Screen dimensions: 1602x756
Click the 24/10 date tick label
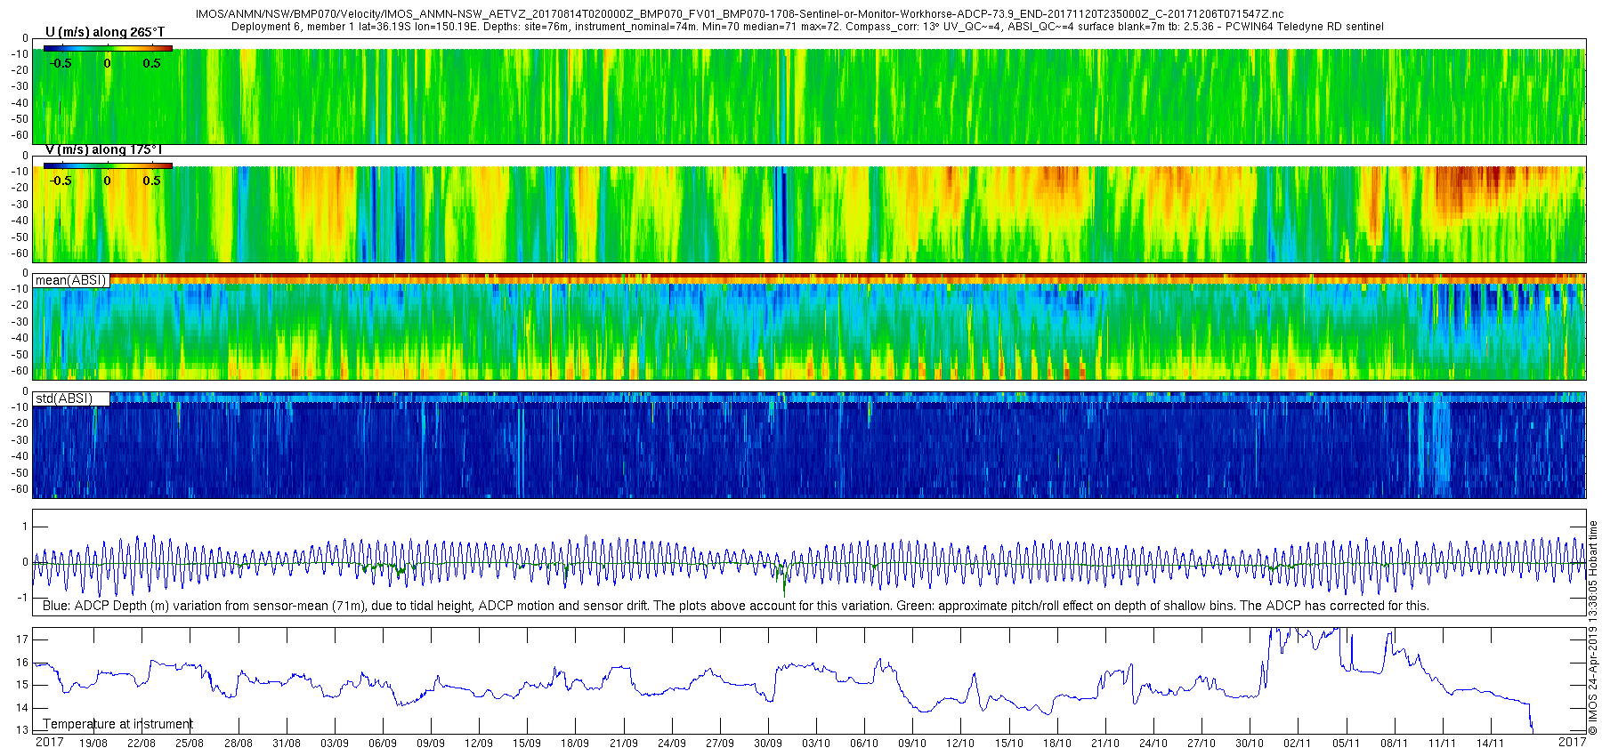[1153, 744]
